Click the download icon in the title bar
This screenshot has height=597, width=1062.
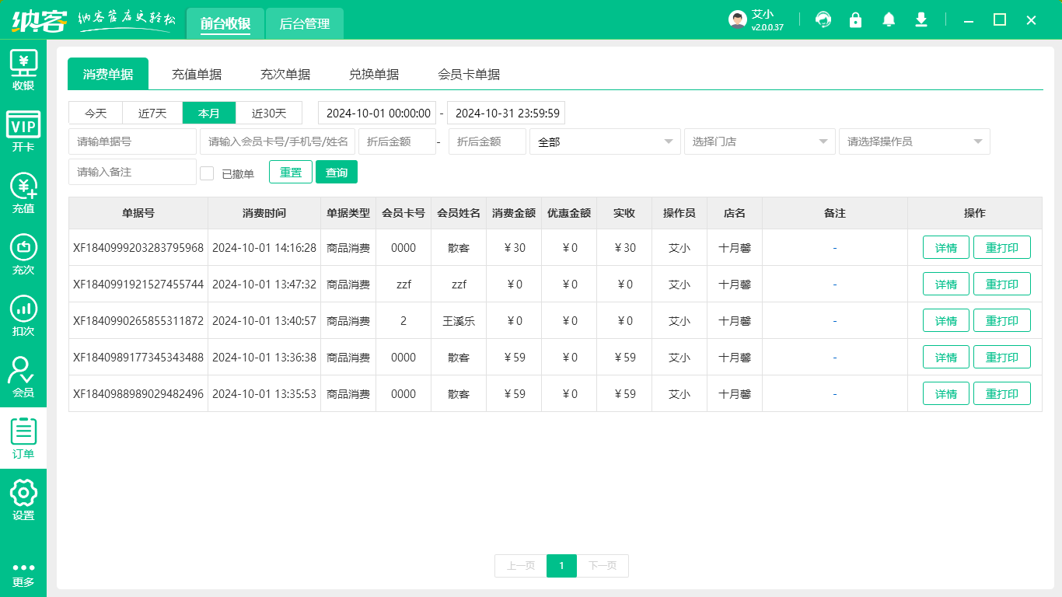click(921, 20)
